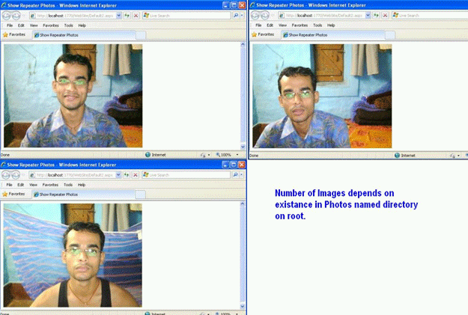
Task: Click Internet zone globe in top-left status bar
Action: pyautogui.click(x=148, y=155)
